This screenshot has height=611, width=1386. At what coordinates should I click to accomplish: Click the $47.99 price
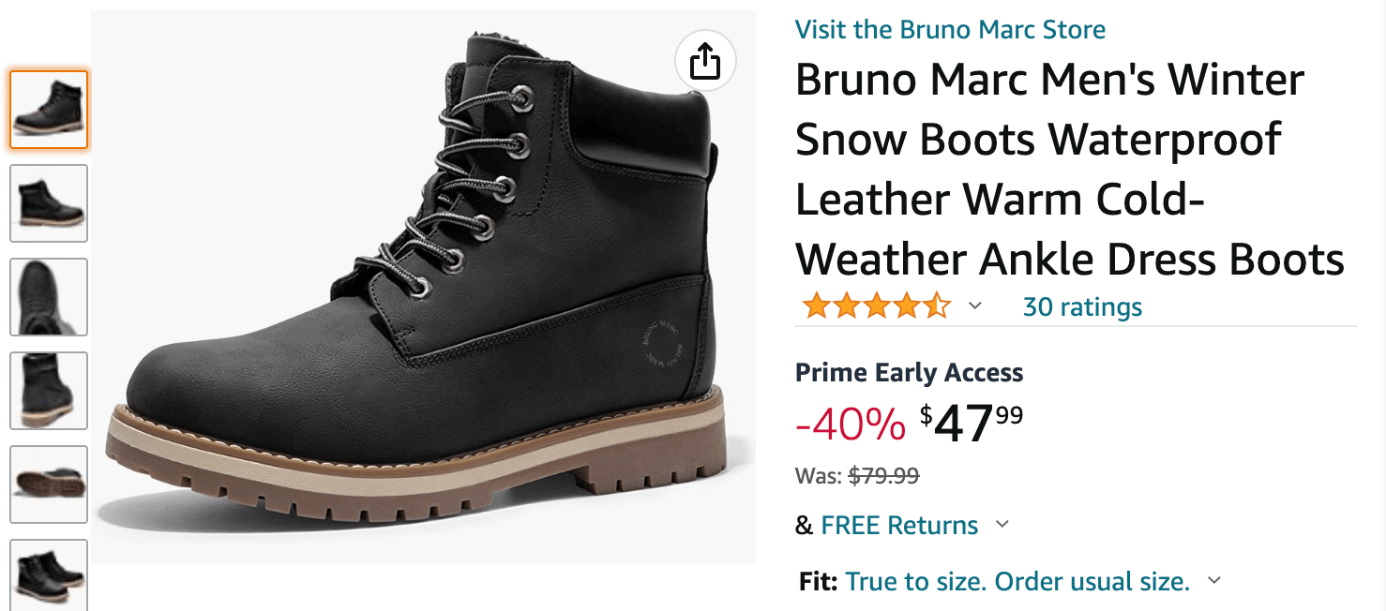click(972, 425)
